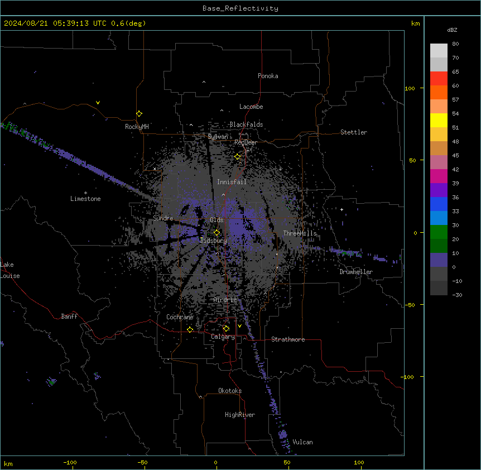The height and width of the screenshot is (470, 481).
Task: Click the Calgary label
Action: coord(223,337)
